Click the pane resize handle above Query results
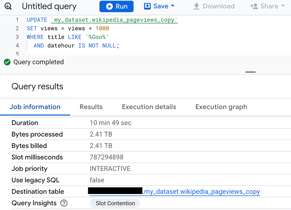291x210 pixels. (x=250, y=72)
